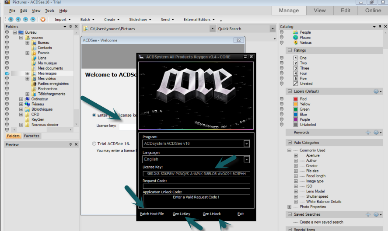
Task: Close the Preview panel
Action: pos(76,144)
